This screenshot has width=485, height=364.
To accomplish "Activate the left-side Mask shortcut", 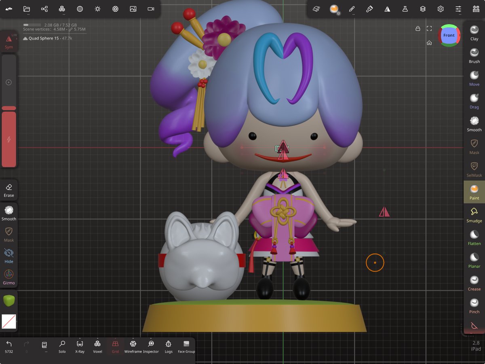I will click(9, 235).
